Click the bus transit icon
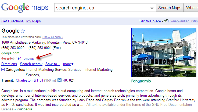198x112 pixels. point(59,80)
